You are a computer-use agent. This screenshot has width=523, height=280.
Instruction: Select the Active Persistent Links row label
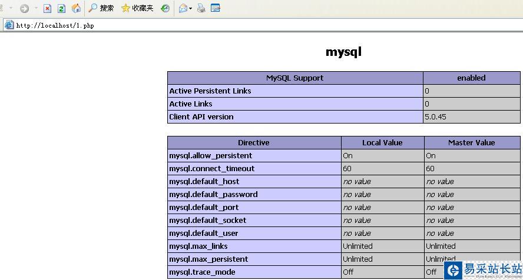[x=210, y=91]
